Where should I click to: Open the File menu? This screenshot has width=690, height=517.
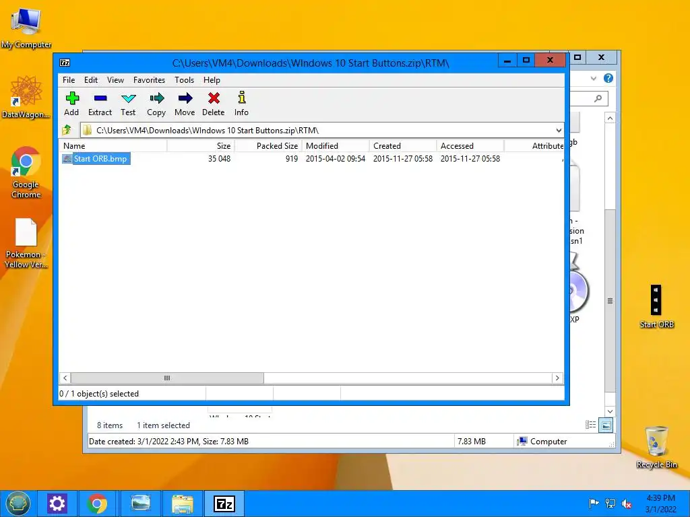click(69, 80)
